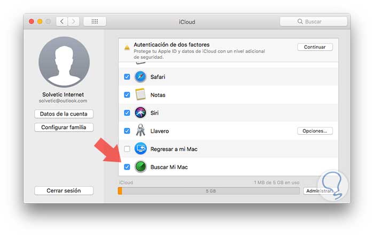Uncheck the Safari checkbox
Image resolution: width=374 pixels, height=237 pixels.
[127, 77]
